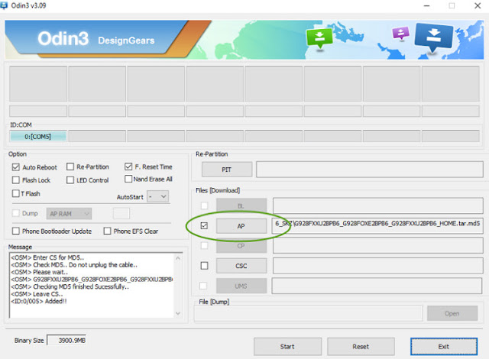Click the 'Enter CS for MD5..' log line
The width and height of the screenshot is (489, 359).
[x=47, y=257]
